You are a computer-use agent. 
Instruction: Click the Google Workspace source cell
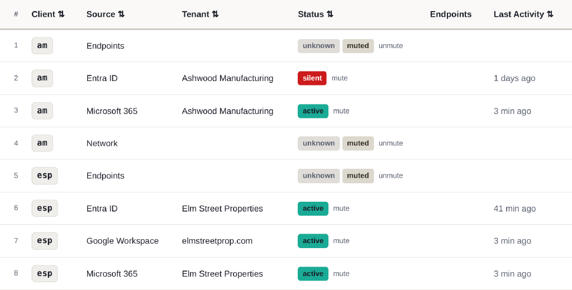tap(122, 241)
